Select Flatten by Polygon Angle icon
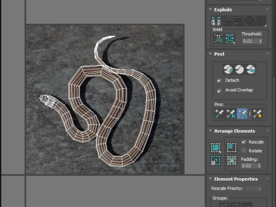 tap(227, 21)
